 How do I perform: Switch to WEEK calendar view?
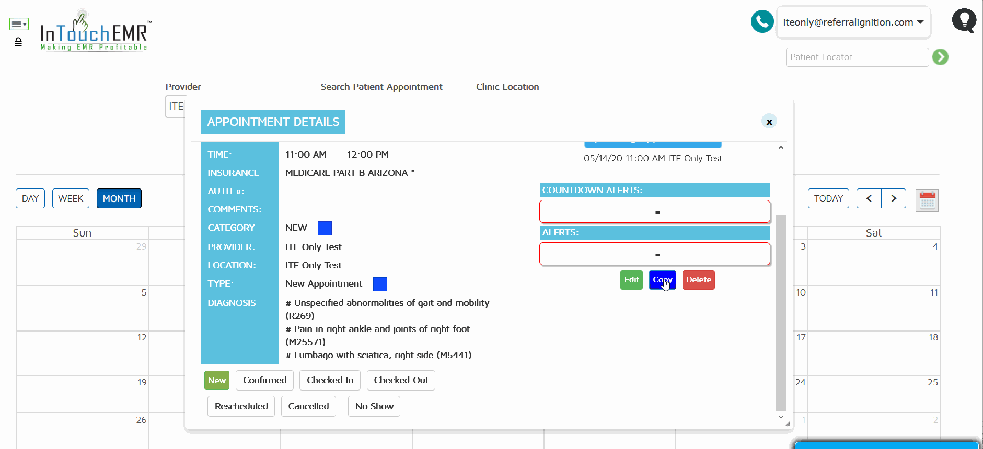click(71, 198)
